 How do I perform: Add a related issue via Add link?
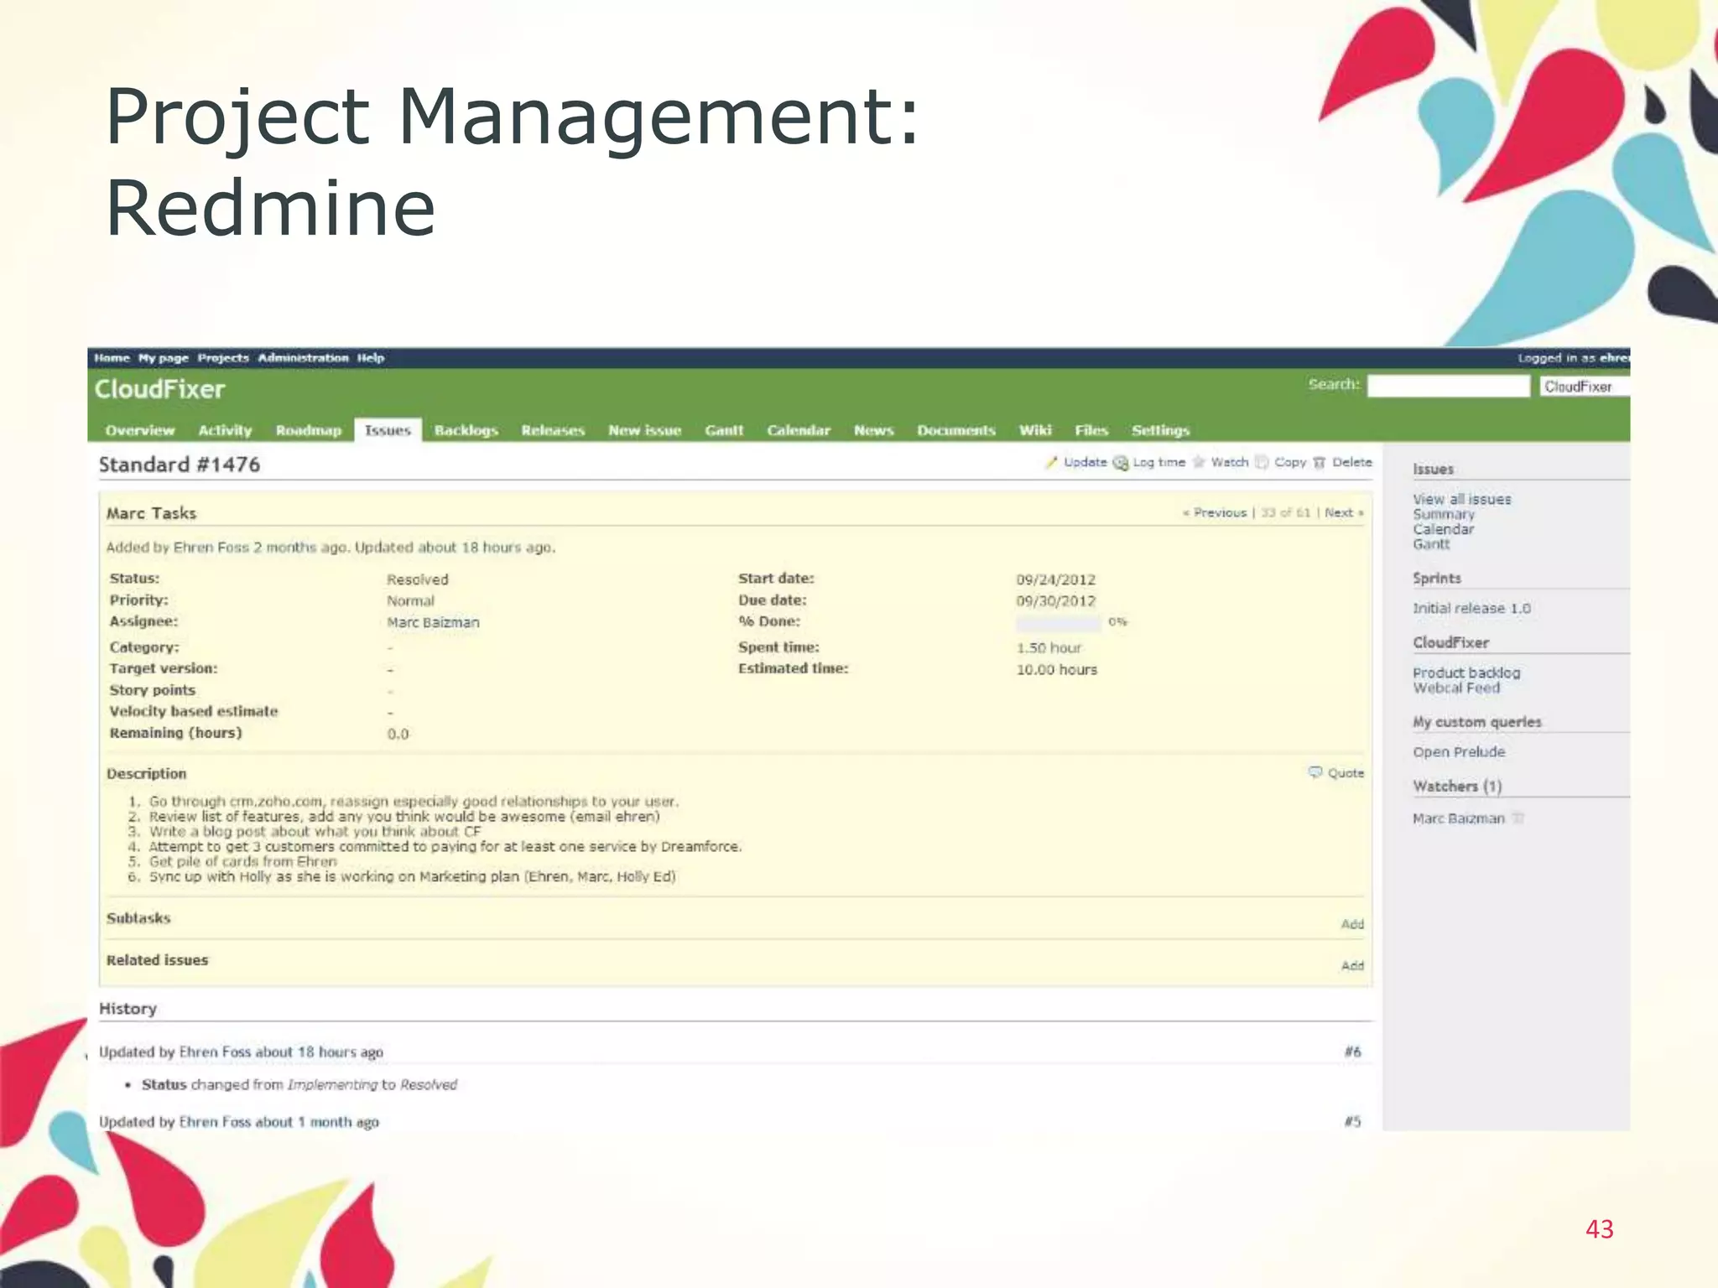coord(1352,966)
